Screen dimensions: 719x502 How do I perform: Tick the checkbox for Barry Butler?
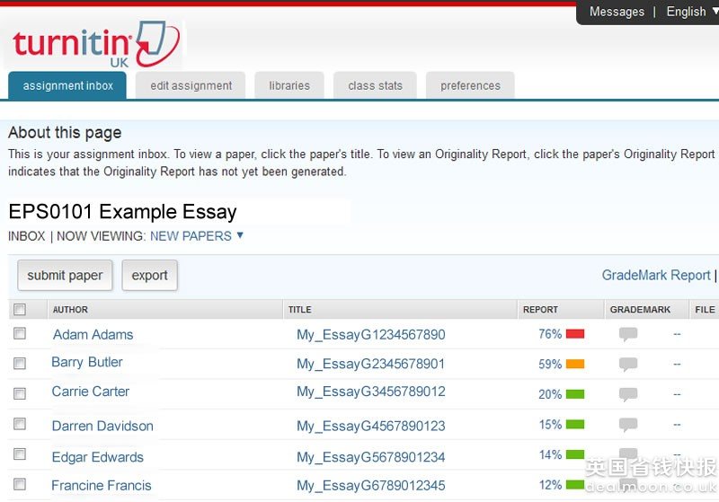pos(20,364)
